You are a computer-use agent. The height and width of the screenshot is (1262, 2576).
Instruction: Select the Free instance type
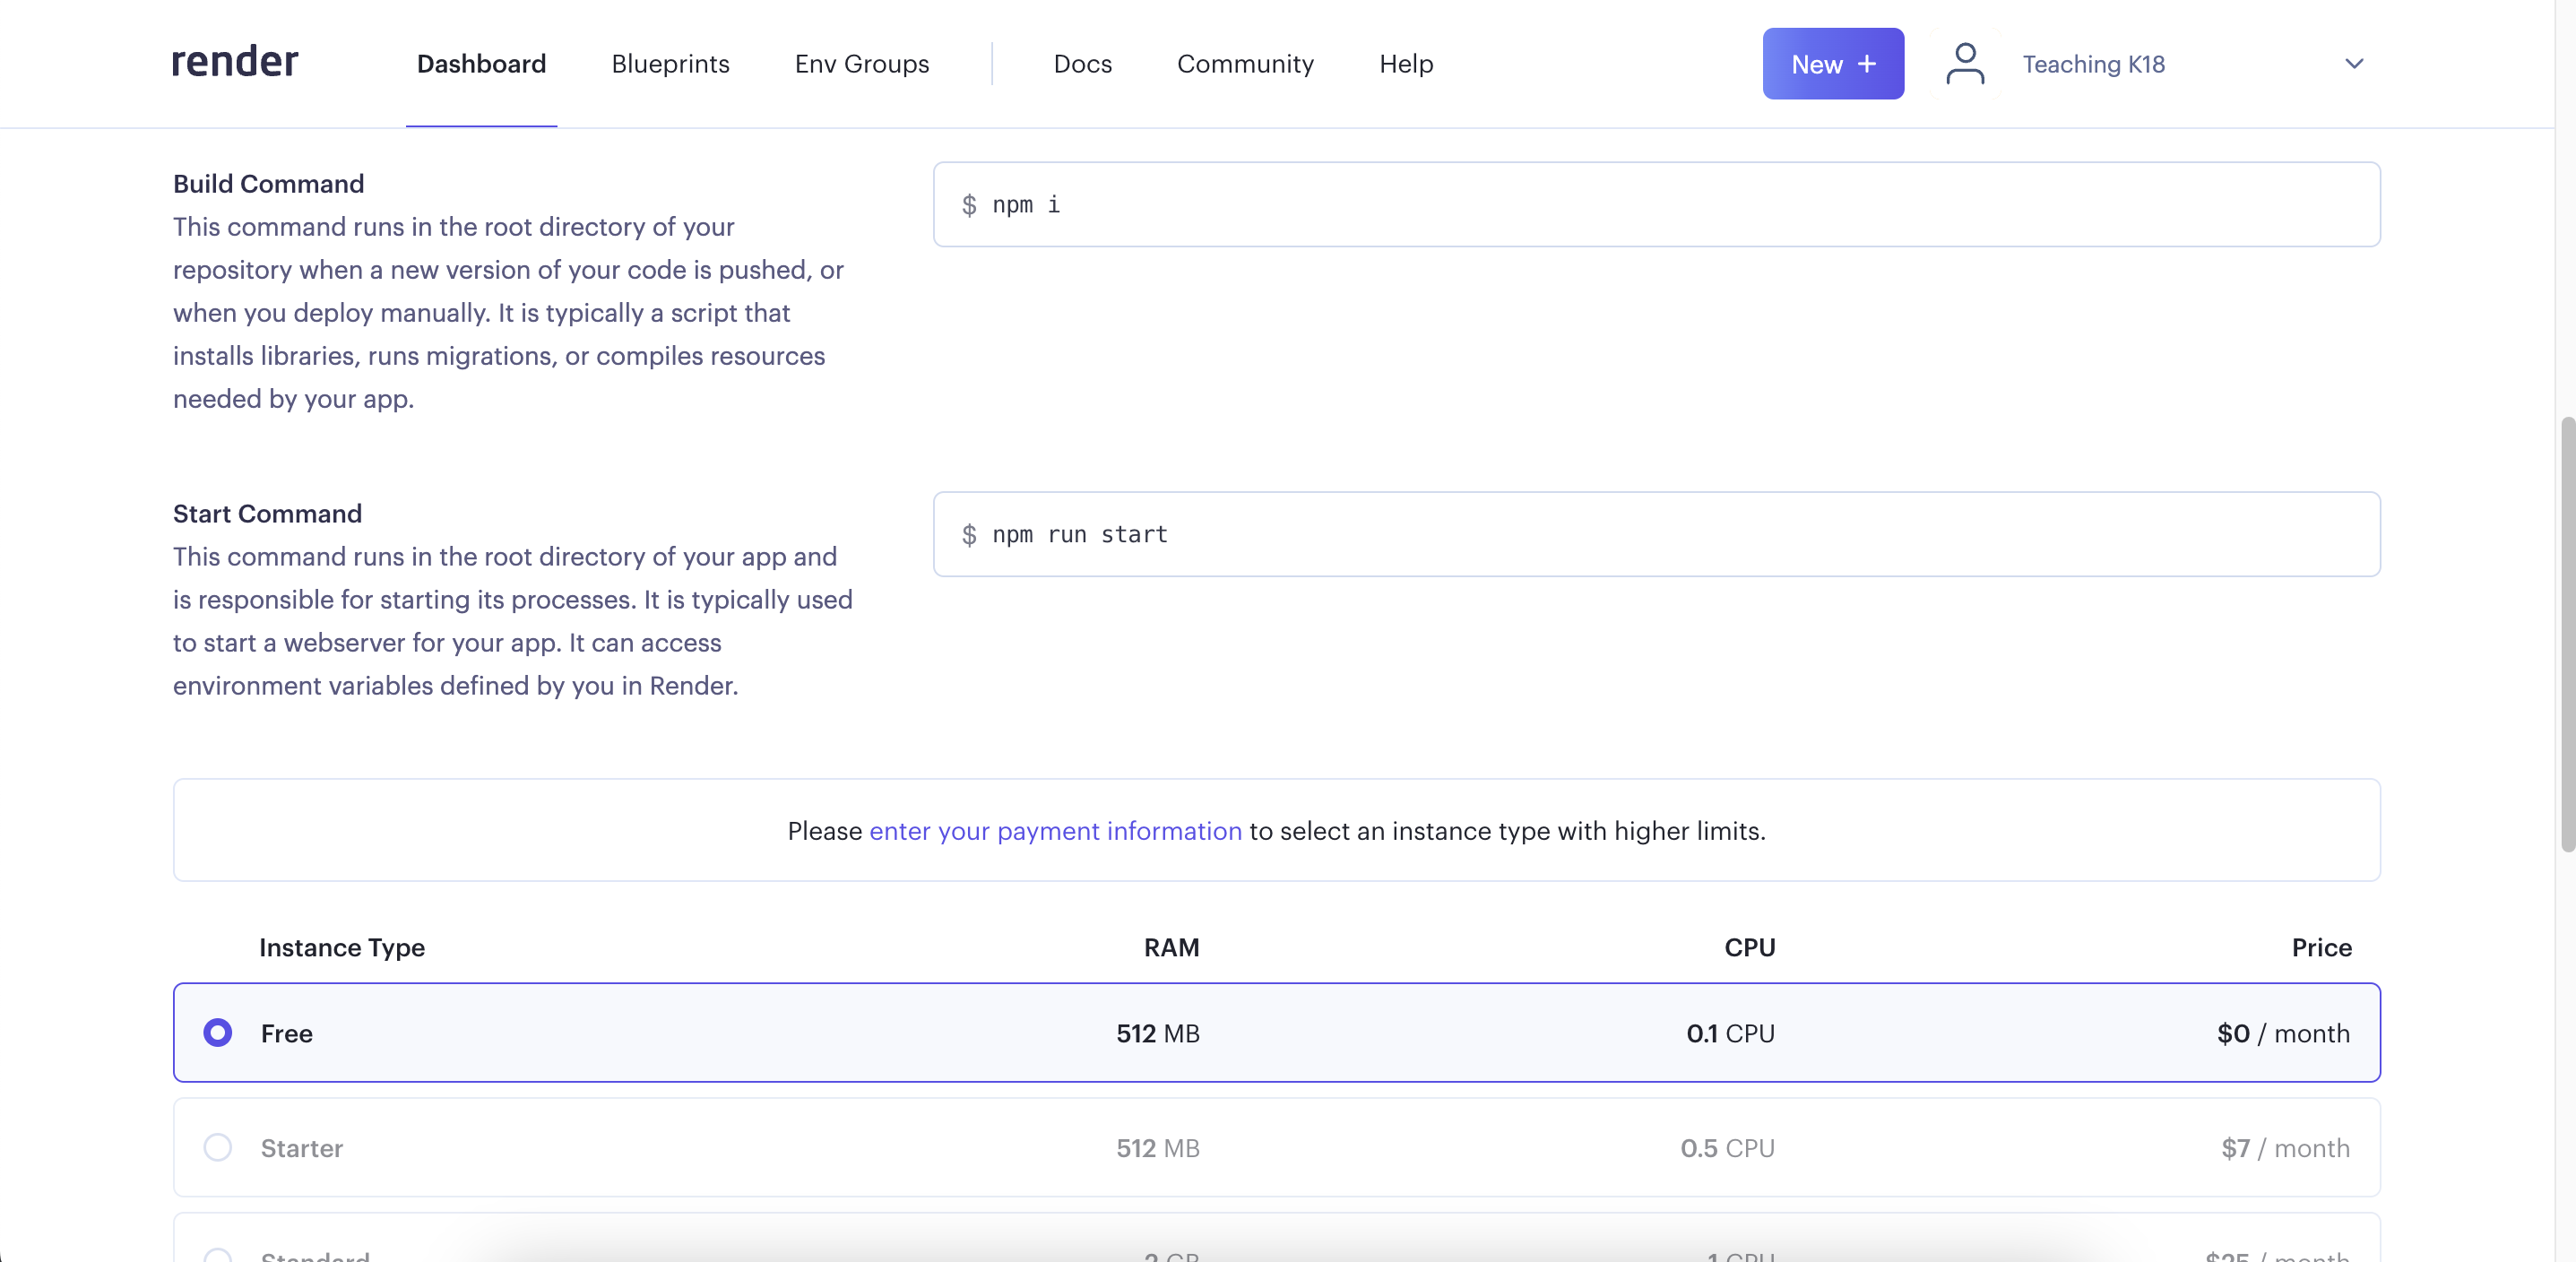(218, 1032)
